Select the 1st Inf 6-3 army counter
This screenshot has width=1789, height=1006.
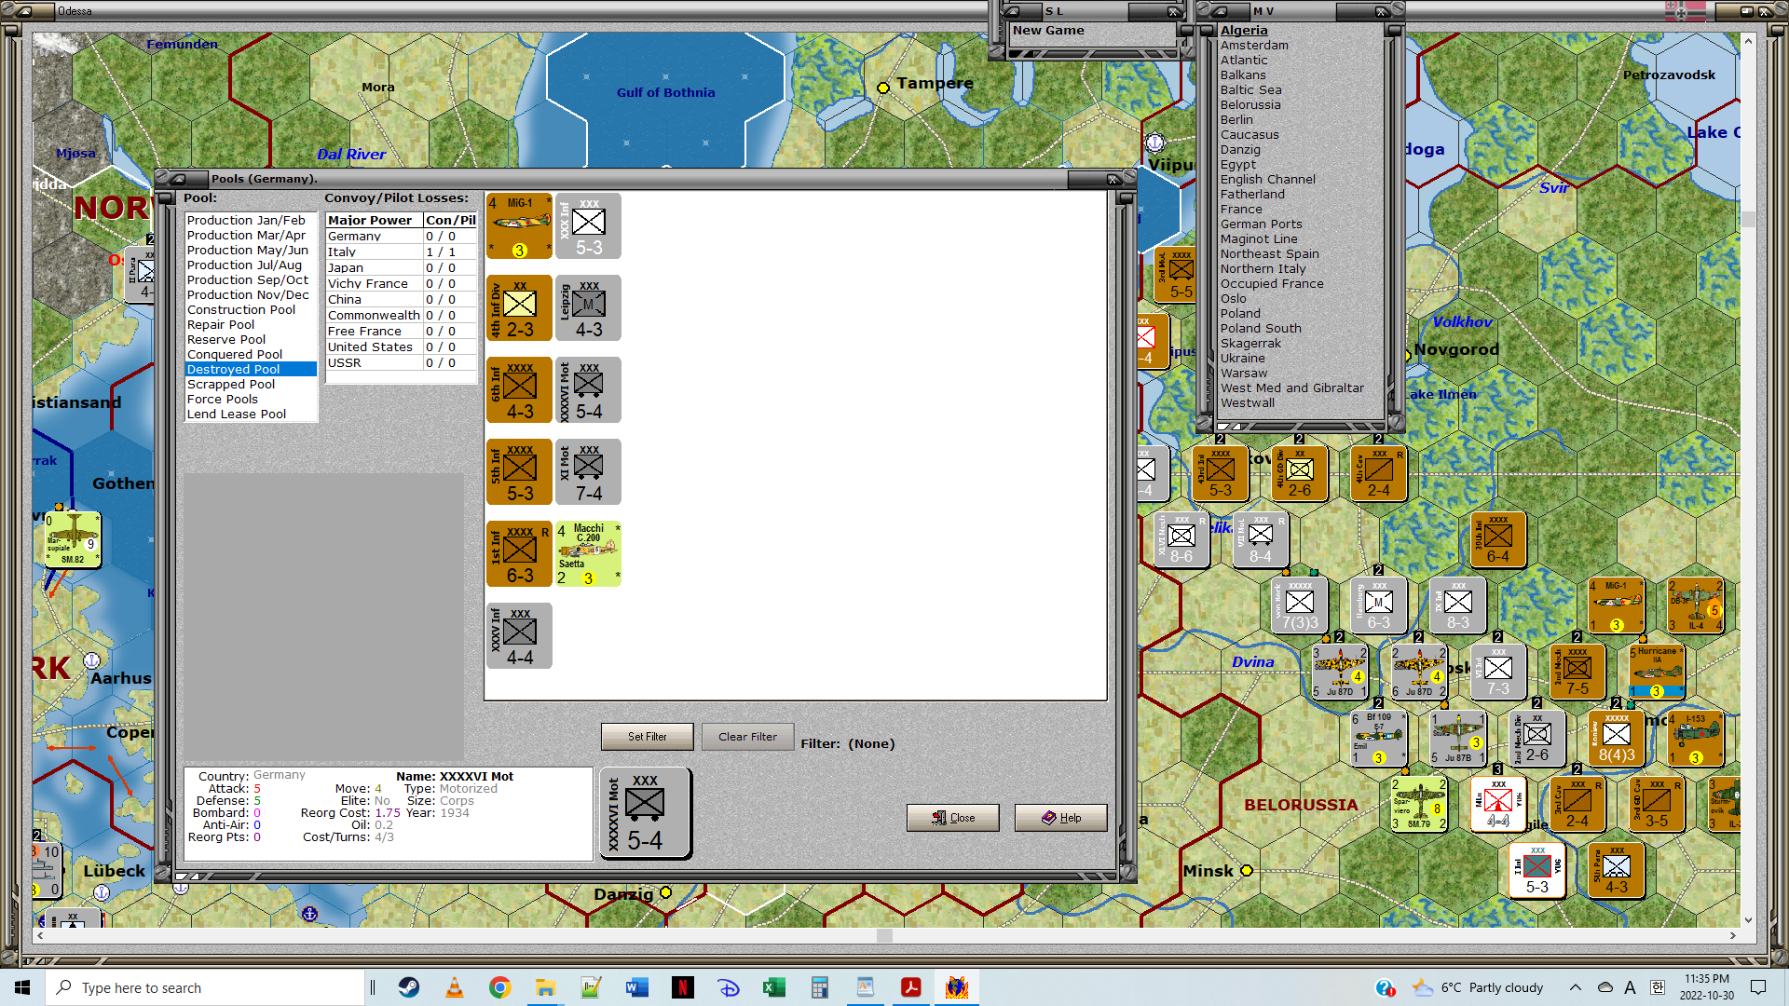pyautogui.click(x=519, y=554)
